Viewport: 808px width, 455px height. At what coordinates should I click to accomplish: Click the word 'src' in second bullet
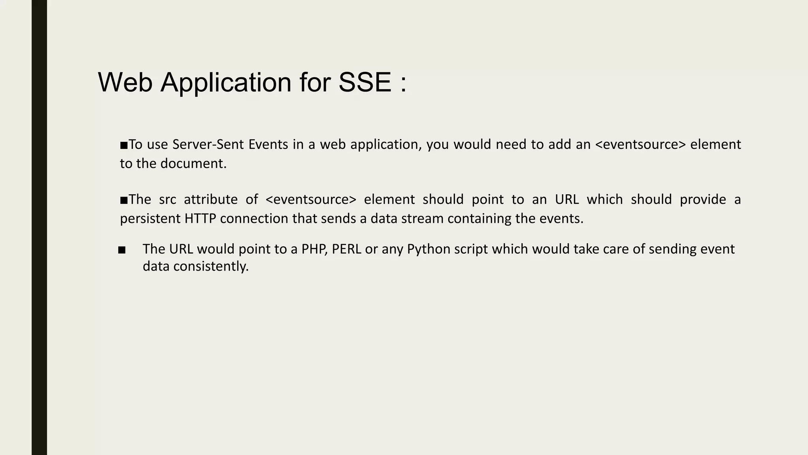click(x=167, y=199)
